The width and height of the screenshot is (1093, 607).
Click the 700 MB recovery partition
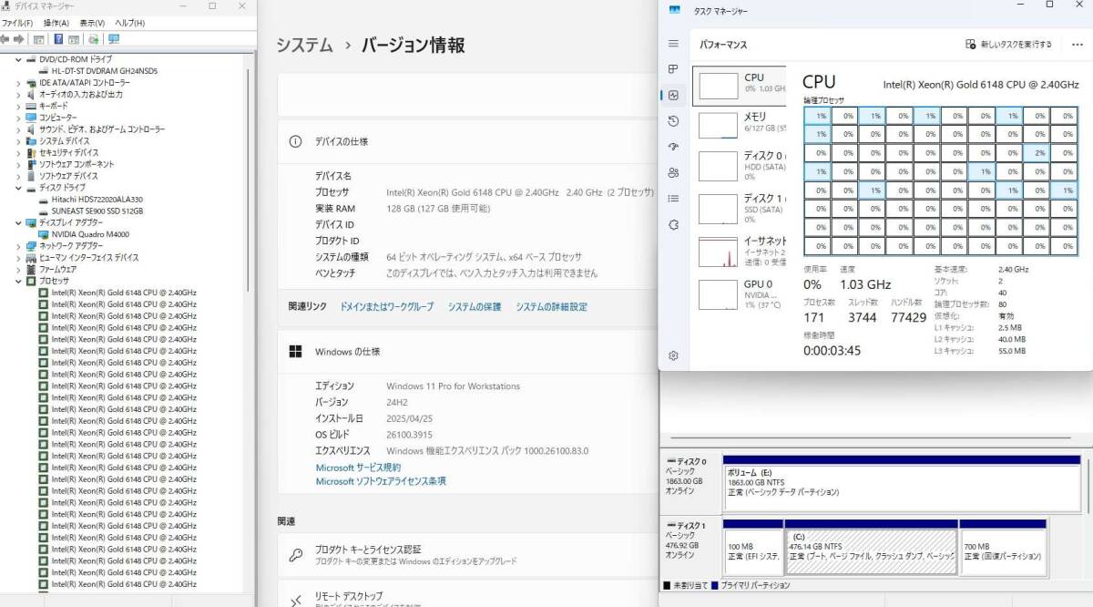(1002, 550)
